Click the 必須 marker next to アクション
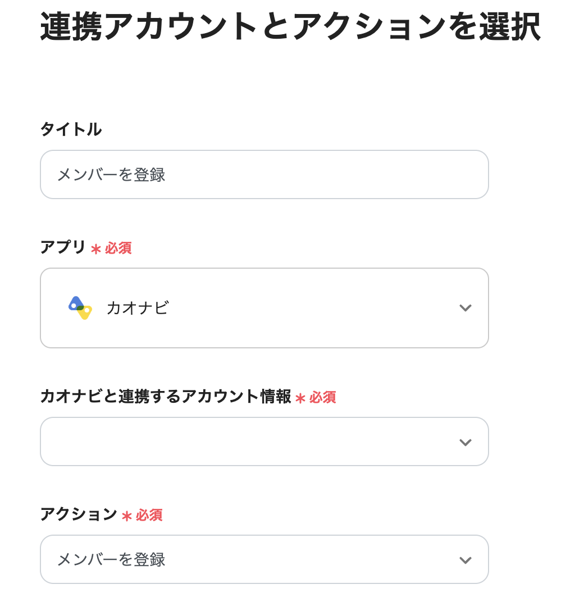584x598 pixels. (x=149, y=515)
